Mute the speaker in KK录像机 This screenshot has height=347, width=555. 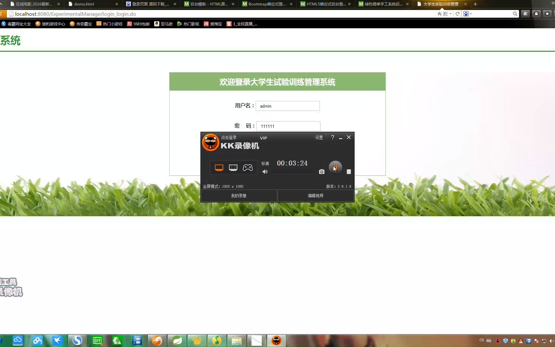tap(265, 172)
